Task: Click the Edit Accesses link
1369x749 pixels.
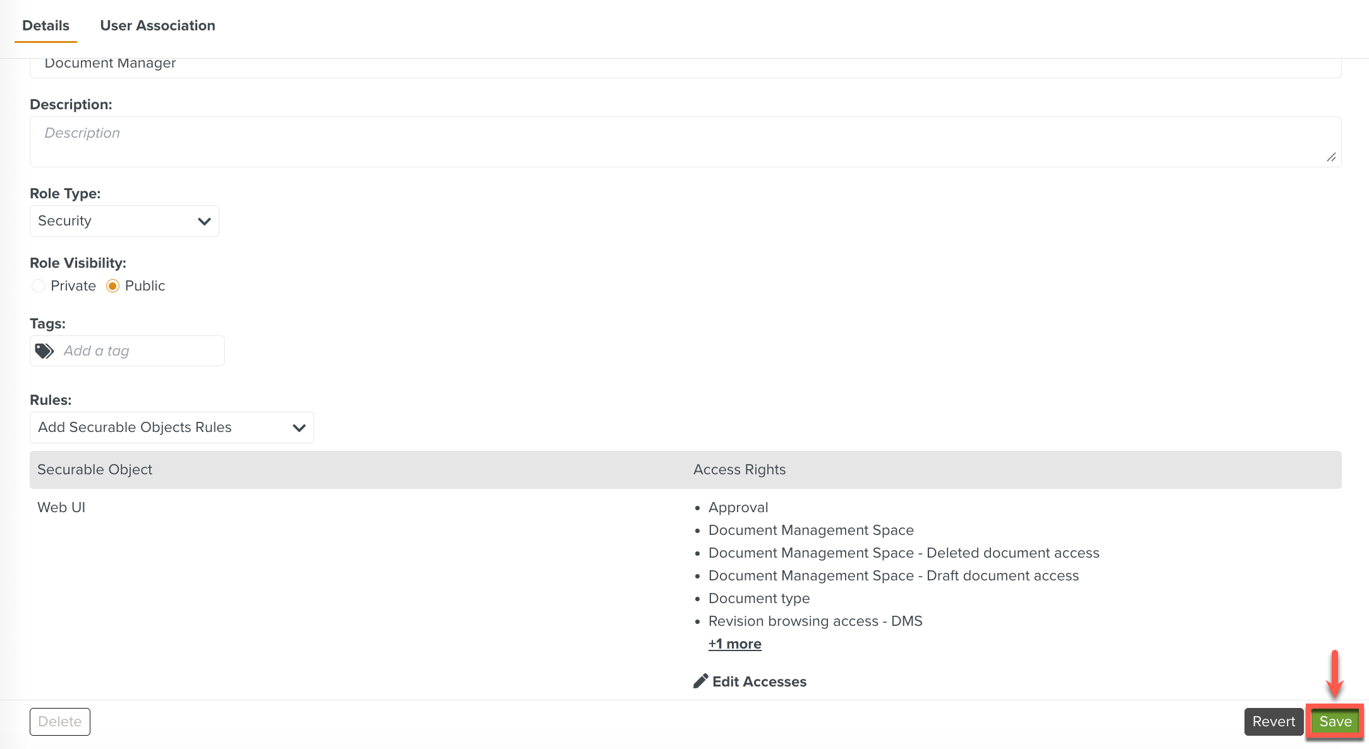Action: pyautogui.click(x=759, y=682)
